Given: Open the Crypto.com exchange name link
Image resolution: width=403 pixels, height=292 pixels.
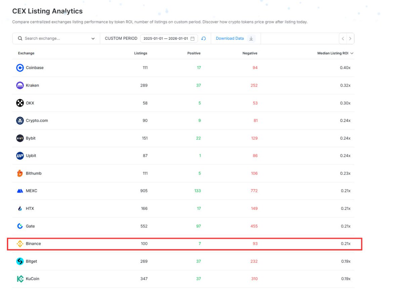Looking at the screenshot, I should pos(37,121).
